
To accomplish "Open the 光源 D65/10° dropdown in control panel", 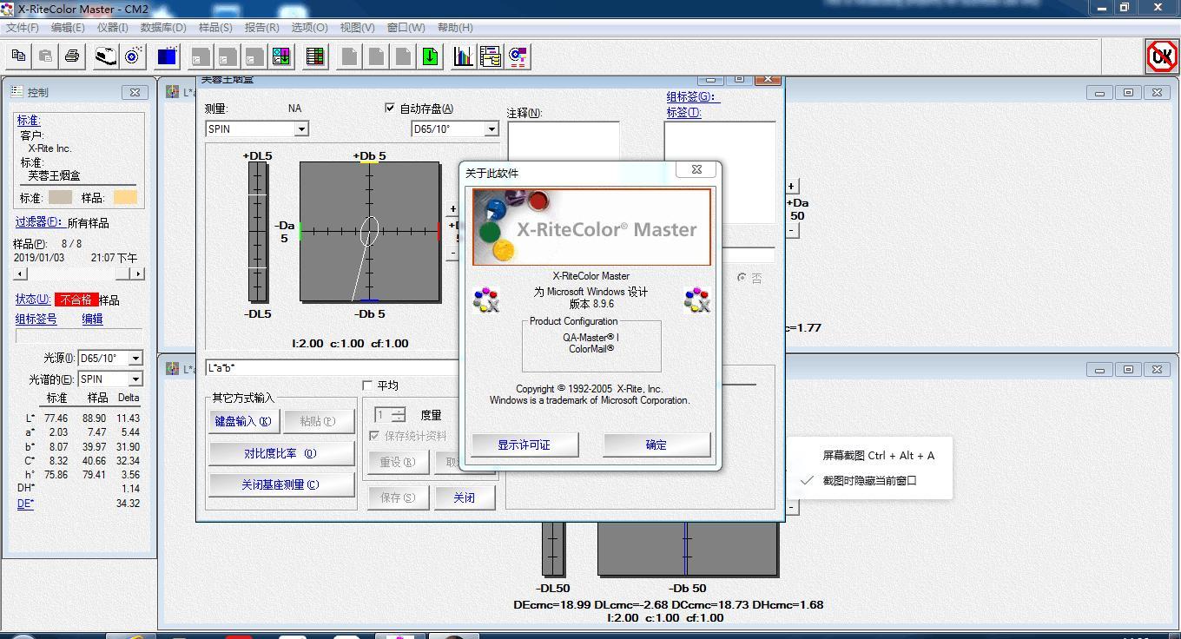I will 135,359.
